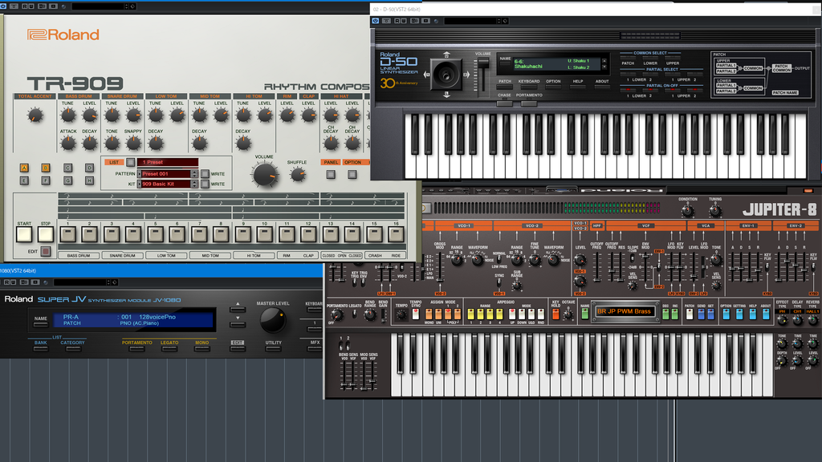
Task: Click the Pattern WRITE button on TR-909
Action: tap(205, 174)
